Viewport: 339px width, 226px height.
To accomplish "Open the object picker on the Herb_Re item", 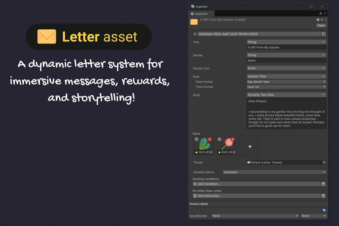I will pyautogui.click(x=234, y=152).
